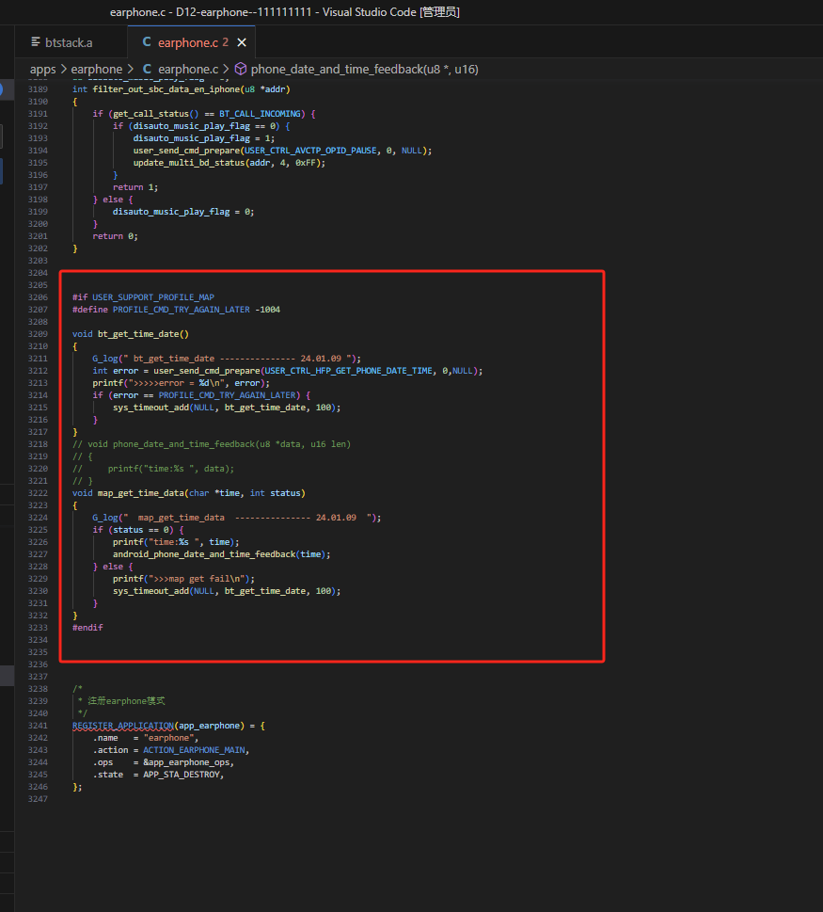The height and width of the screenshot is (912, 823).
Task: Click BT_CALL_INCOMING constant
Action: [x=260, y=114]
